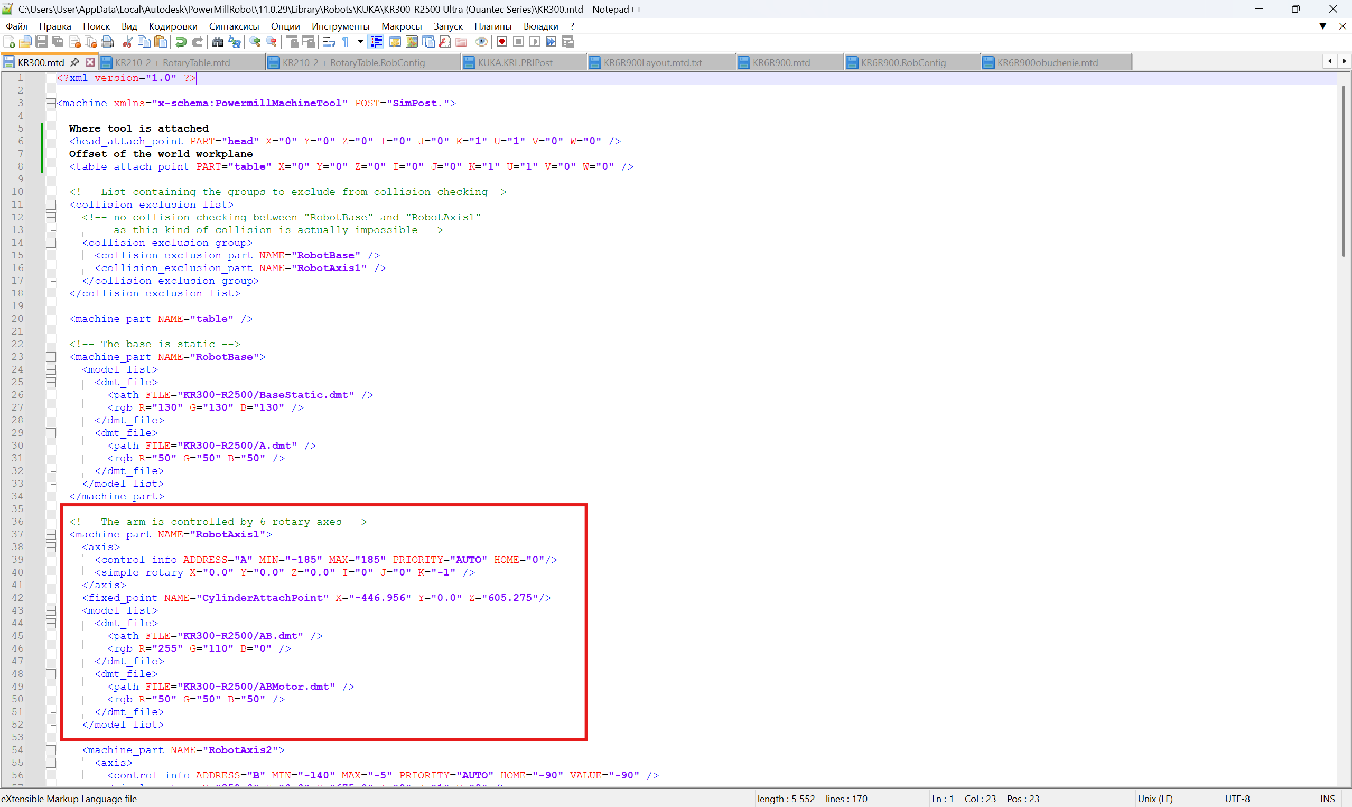Toggle show all characters pilcrow icon
Image resolution: width=1352 pixels, height=807 pixels.
(346, 42)
